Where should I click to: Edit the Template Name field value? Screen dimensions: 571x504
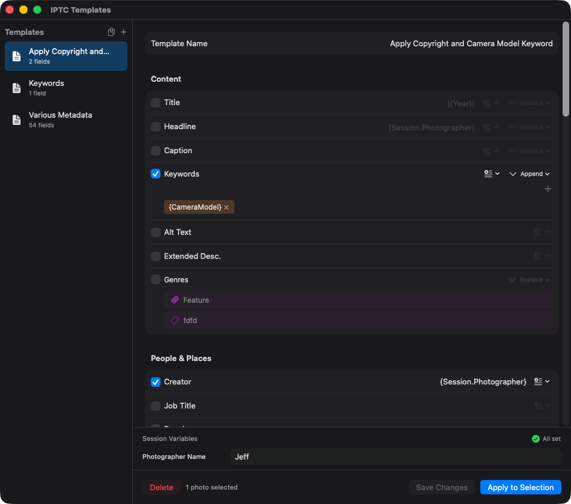point(471,44)
